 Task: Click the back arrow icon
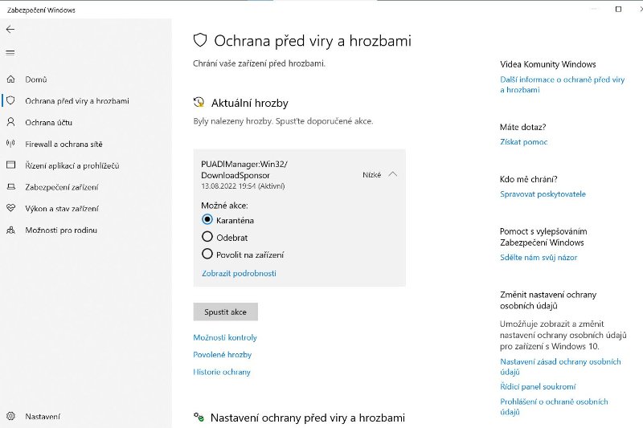click(x=10, y=29)
